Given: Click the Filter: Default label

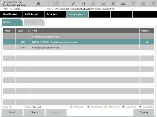Looking at the screenshot, I should 33,107.
